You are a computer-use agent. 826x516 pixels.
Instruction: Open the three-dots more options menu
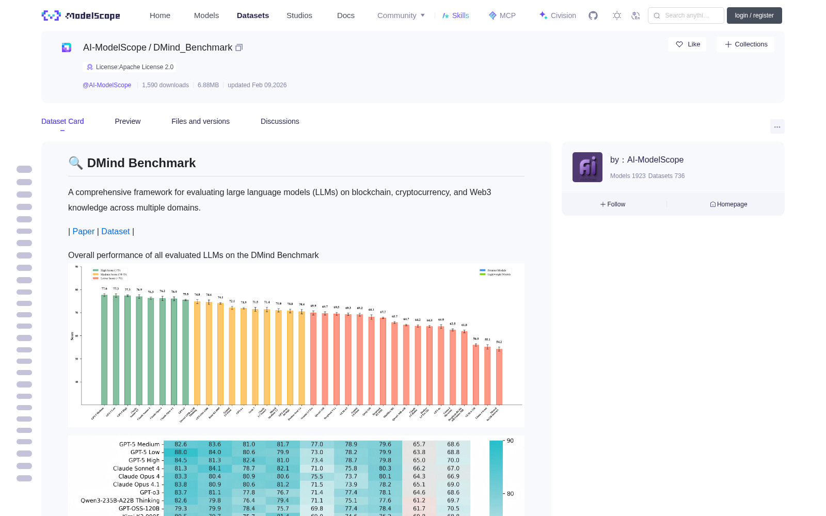click(x=777, y=126)
